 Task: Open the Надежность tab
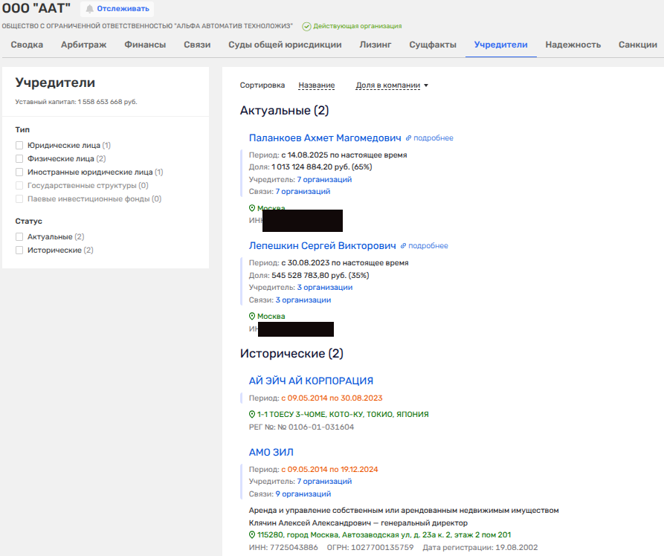point(573,45)
